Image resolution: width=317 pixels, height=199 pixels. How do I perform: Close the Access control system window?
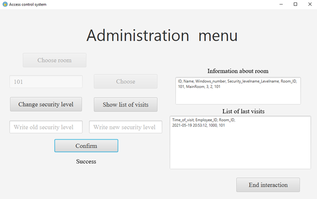click(310, 4)
